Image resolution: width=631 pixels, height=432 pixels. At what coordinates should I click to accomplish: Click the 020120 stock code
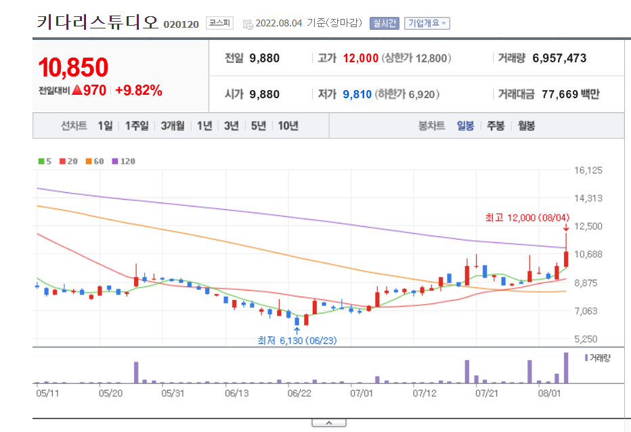[181, 24]
